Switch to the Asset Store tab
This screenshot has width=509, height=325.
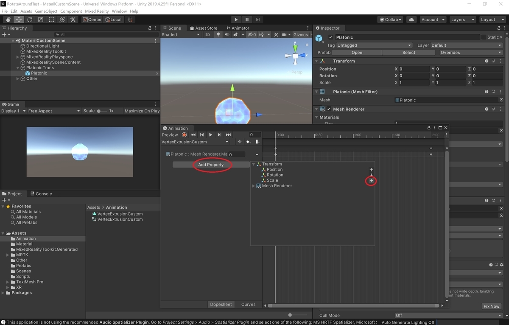click(x=204, y=28)
